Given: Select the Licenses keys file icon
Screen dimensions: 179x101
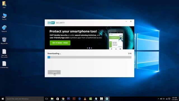Looking at the screenshot, I should [x=4, y=65].
